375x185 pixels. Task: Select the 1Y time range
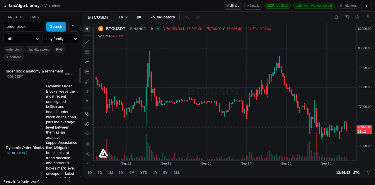(x=155, y=173)
